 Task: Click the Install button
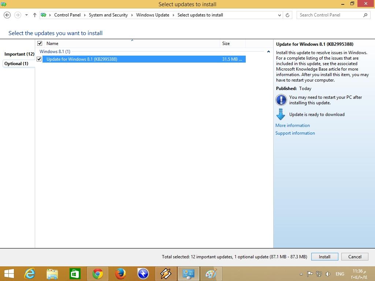point(324,257)
